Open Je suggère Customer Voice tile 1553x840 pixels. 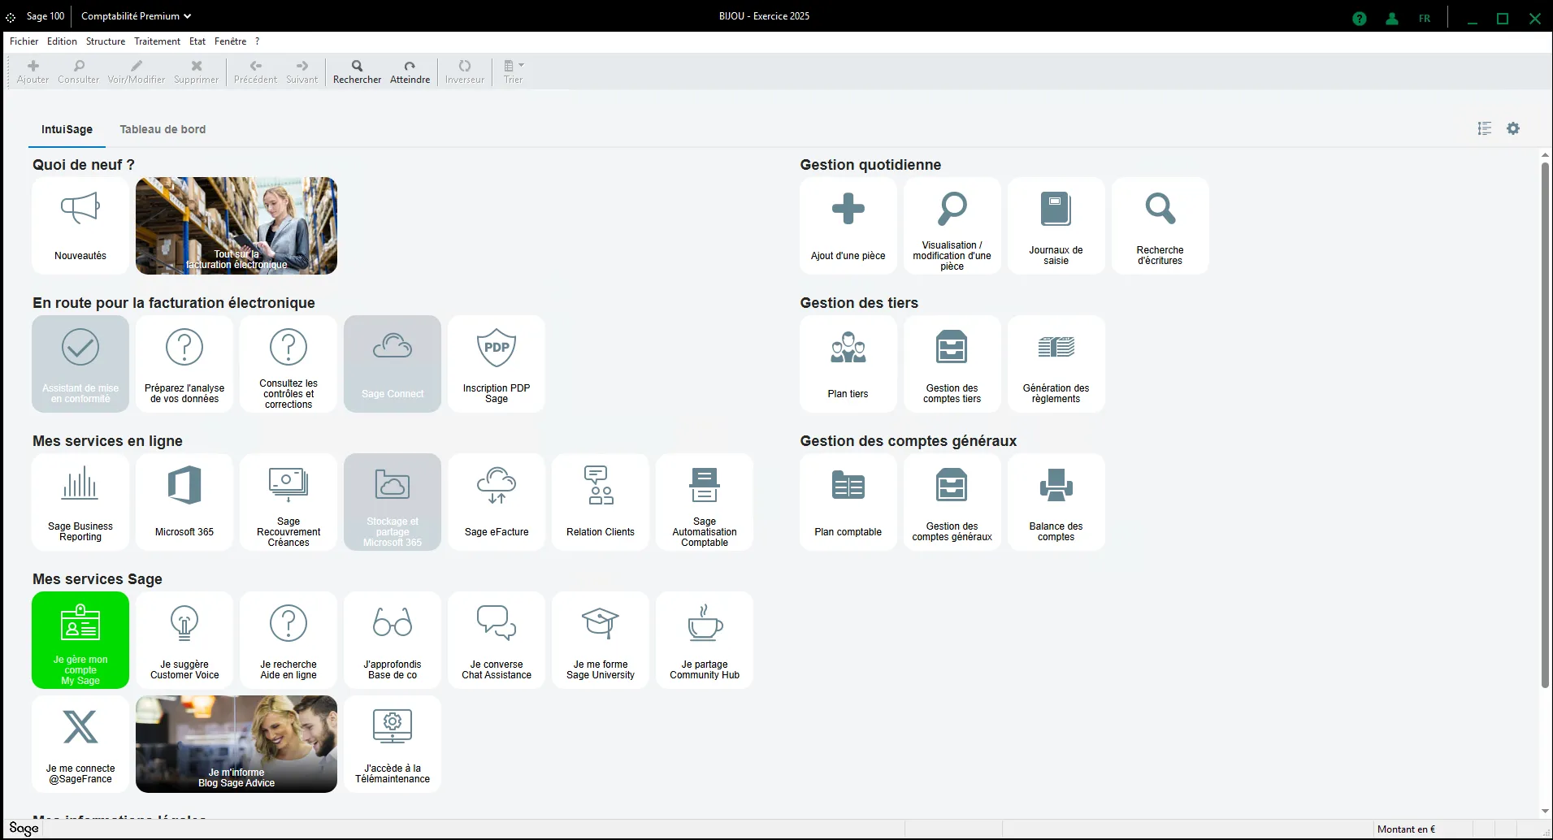pos(184,640)
